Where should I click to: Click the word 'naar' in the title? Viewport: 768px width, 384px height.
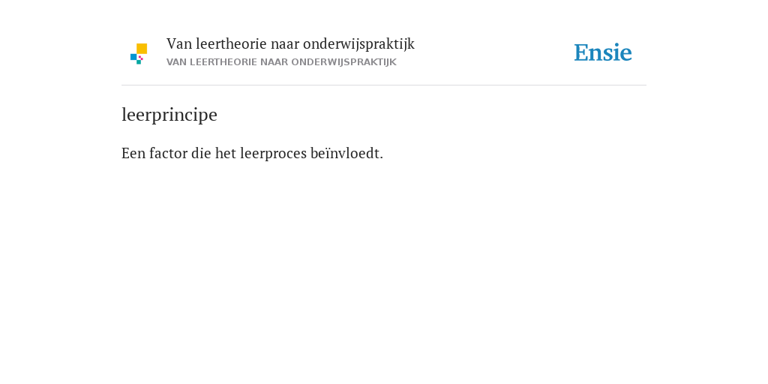[x=285, y=45]
